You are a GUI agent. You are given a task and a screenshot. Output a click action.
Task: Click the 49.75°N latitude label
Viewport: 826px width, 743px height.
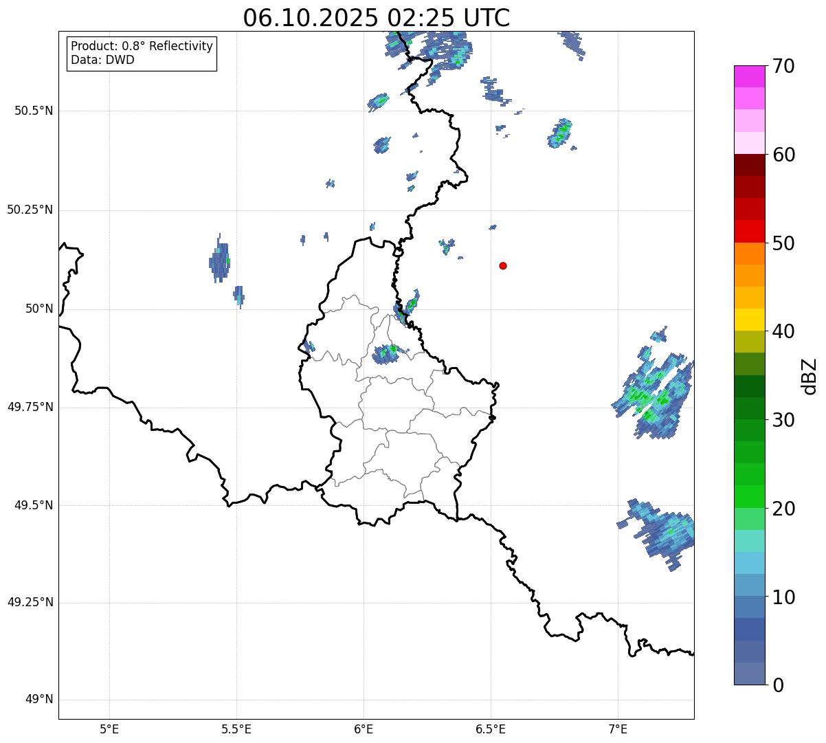pyautogui.click(x=30, y=407)
